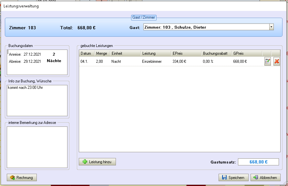Select the Einzelzimmer row in gebuchte Leistungen
Viewport: 288px width, 186px height.
click(180, 61)
